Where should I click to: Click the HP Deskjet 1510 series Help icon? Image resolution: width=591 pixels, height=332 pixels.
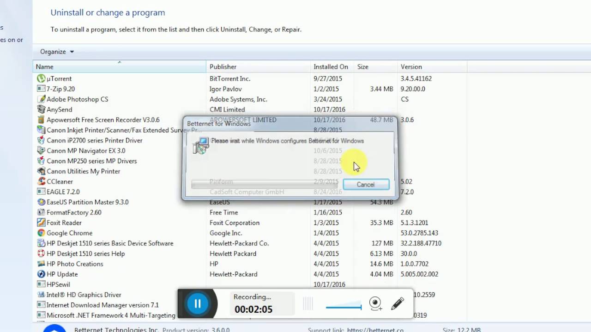[x=41, y=254]
